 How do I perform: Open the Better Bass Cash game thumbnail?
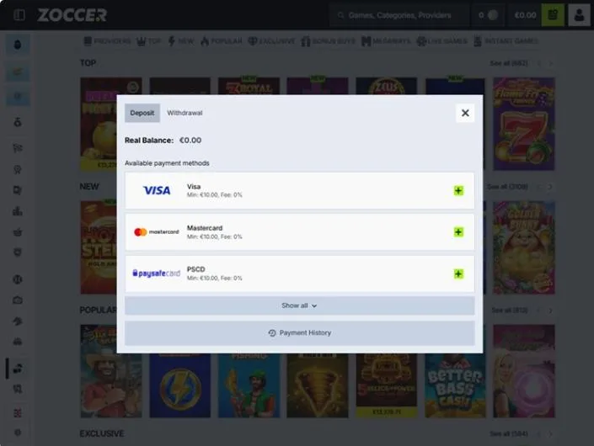point(455,385)
